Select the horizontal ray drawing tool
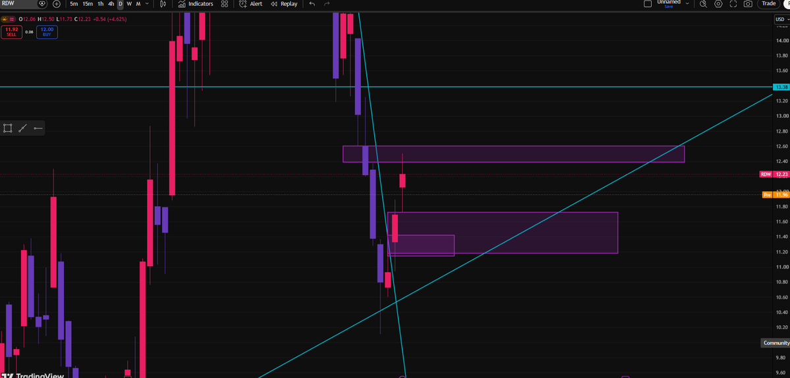The image size is (790, 378). coord(38,128)
